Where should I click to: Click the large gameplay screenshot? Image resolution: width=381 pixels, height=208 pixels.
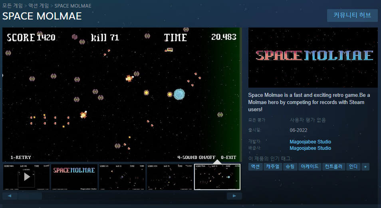(x=122, y=94)
